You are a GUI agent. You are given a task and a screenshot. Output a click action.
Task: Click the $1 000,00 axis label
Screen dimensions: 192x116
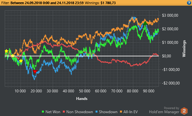[x=170, y=43]
